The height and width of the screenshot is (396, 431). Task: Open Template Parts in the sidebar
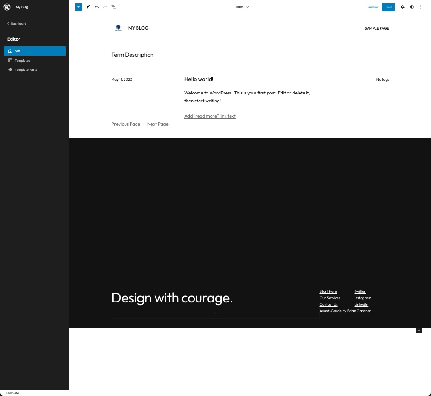pos(25,69)
